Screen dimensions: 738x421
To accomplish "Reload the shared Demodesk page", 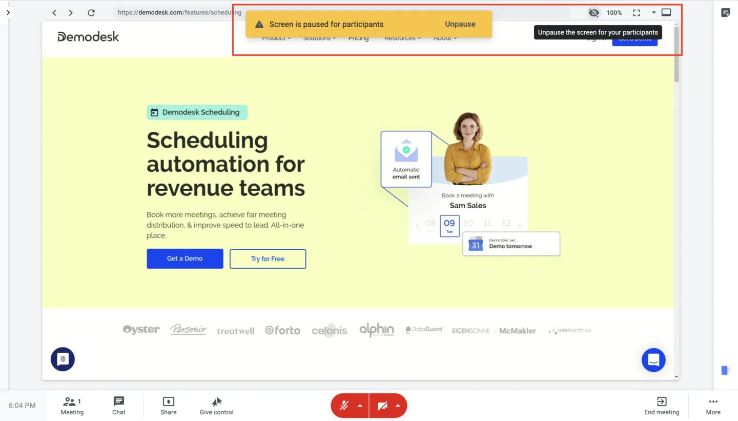I will [91, 13].
